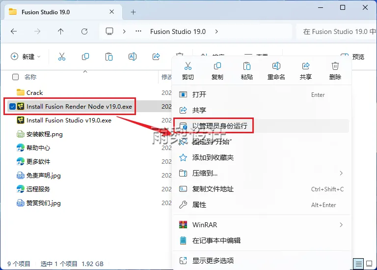
Task: Expand chevron after Fusion Studio 19.0 path
Action: click(x=216, y=31)
